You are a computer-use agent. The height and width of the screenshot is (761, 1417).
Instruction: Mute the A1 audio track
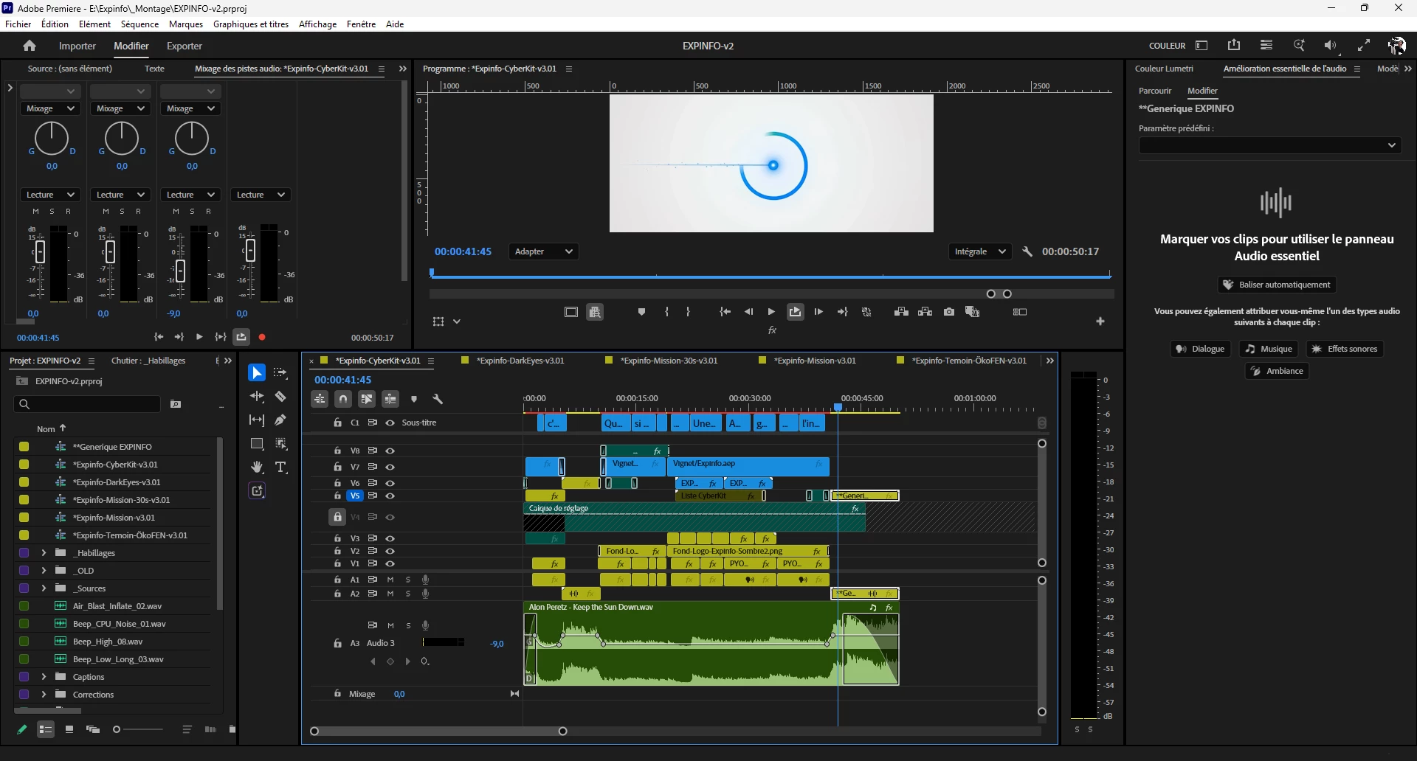click(x=390, y=580)
